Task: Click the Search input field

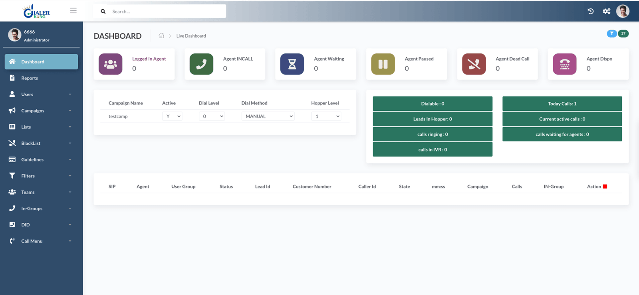Action: 166,12
